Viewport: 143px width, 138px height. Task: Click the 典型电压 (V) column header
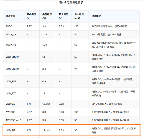(48, 16)
